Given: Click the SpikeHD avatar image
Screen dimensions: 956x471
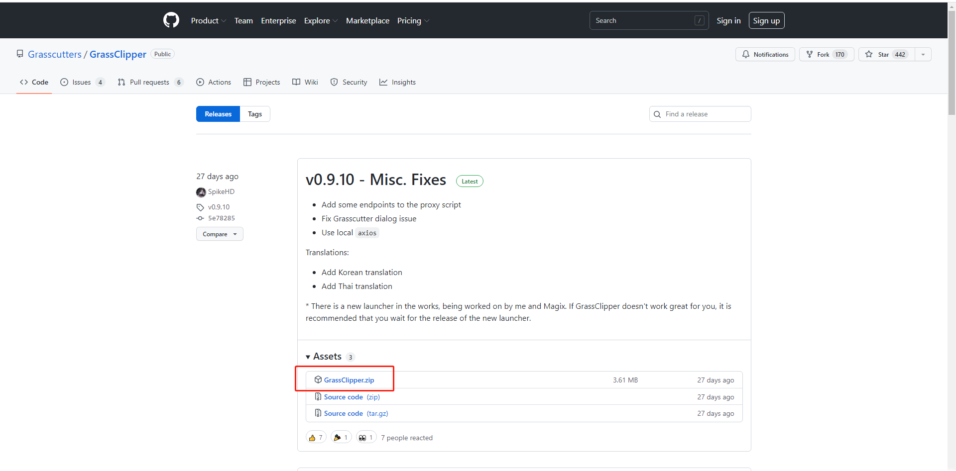Looking at the screenshot, I should tap(201, 192).
